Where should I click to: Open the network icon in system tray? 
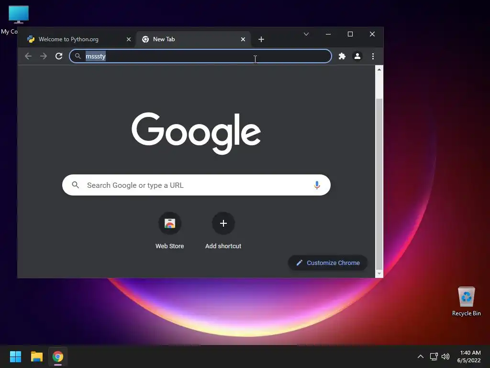coord(434,356)
